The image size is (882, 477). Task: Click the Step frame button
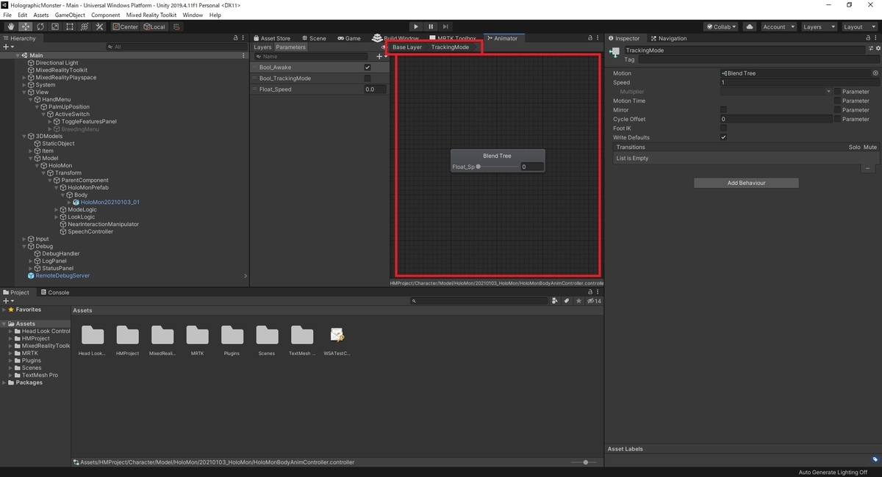click(x=446, y=26)
